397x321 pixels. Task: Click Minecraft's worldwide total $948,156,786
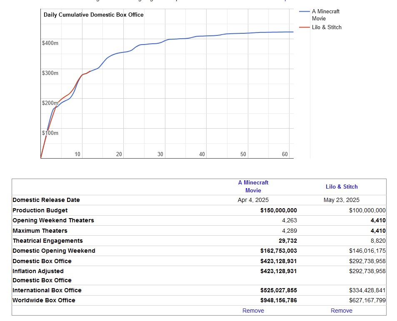pos(279,300)
